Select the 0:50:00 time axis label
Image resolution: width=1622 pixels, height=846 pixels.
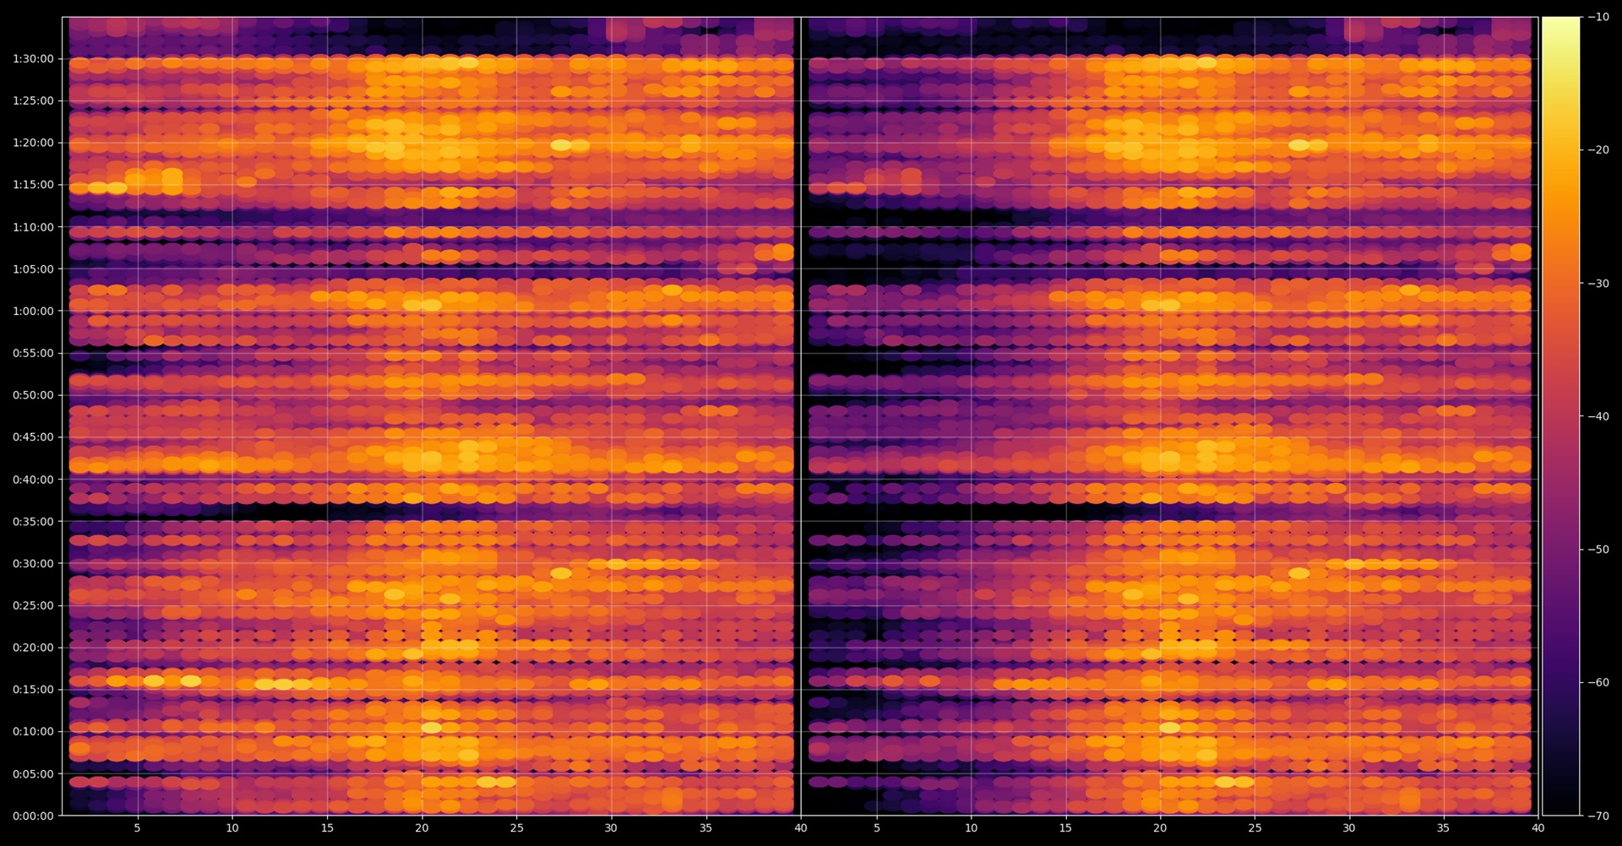click(33, 395)
